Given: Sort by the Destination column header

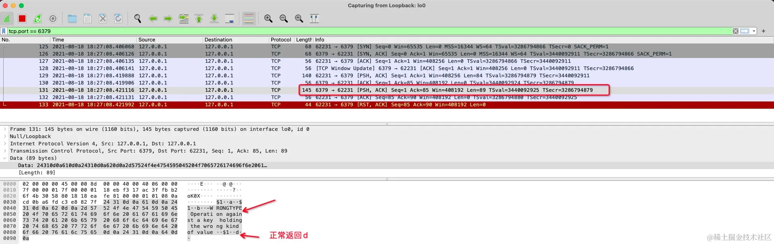Looking at the screenshot, I should 236,40.
